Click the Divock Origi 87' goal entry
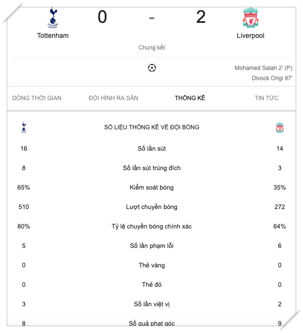Viewport: 303px width, 333px height. (x=272, y=78)
